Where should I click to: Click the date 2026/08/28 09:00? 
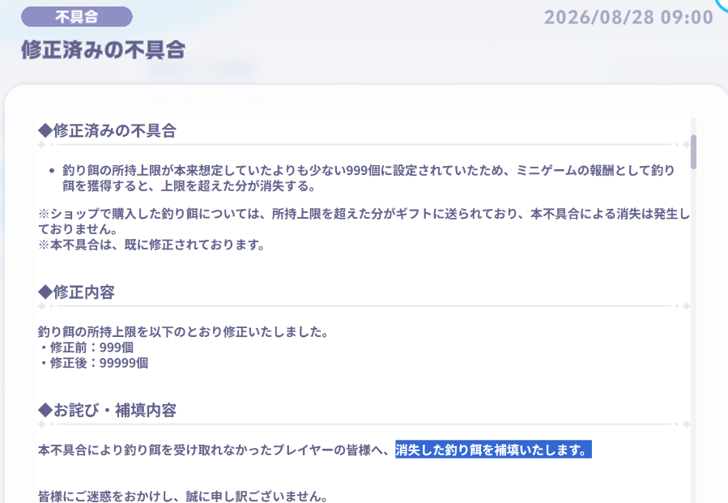pos(628,18)
